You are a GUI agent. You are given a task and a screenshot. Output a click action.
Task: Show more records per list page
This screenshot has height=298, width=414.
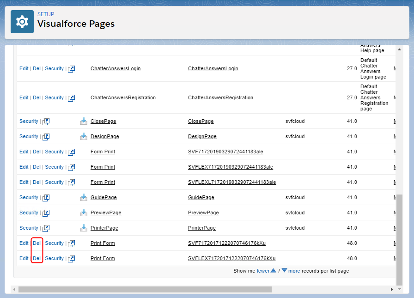tap(294, 271)
